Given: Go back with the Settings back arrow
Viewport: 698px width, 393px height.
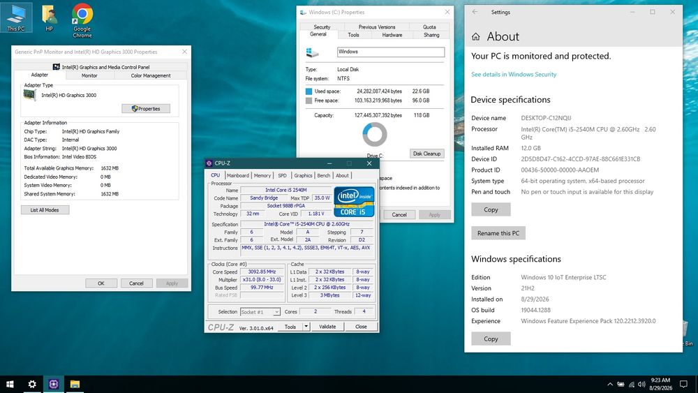Looking at the screenshot, I should 475,12.
